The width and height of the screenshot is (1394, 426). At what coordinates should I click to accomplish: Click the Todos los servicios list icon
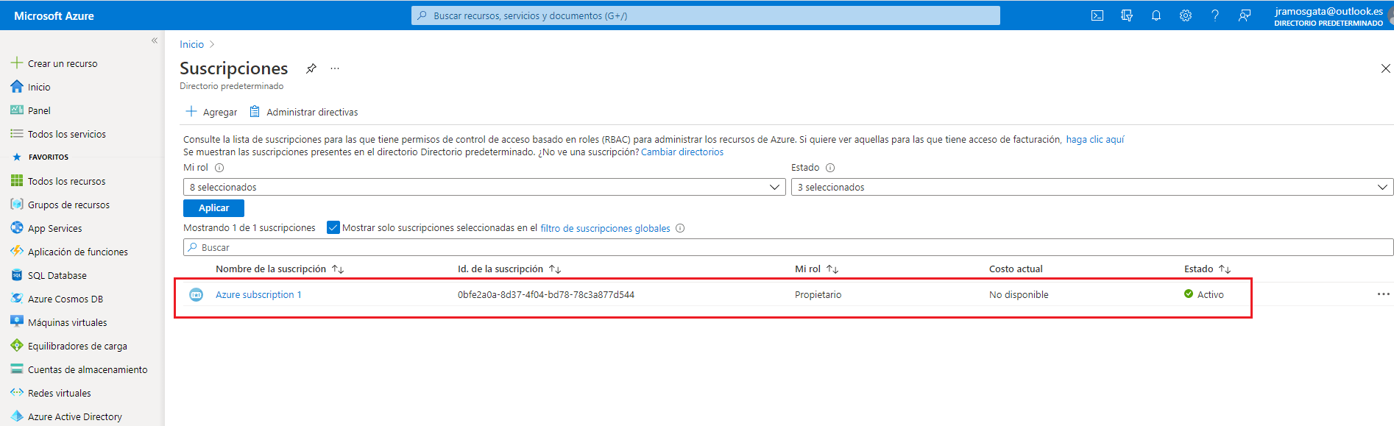17,134
